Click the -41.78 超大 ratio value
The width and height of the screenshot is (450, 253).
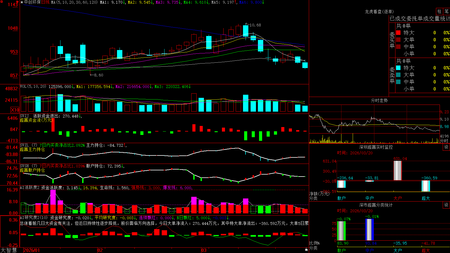[x=428, y=243]
